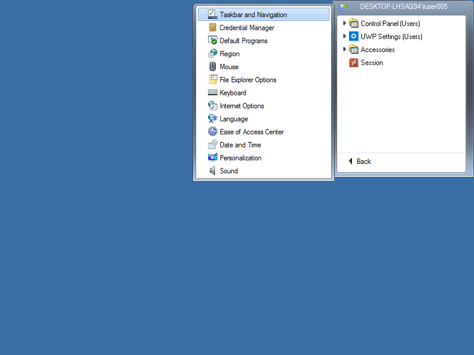Expand the Accessories folder arrow

point(344,49)
